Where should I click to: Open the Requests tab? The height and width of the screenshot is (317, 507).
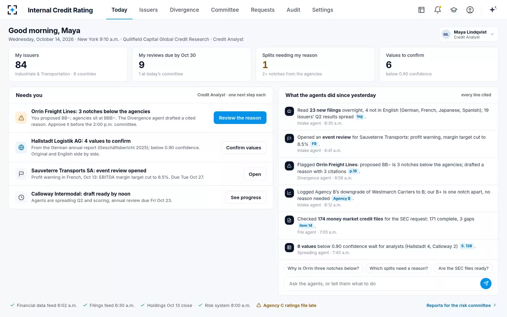[x=263, y=10]
